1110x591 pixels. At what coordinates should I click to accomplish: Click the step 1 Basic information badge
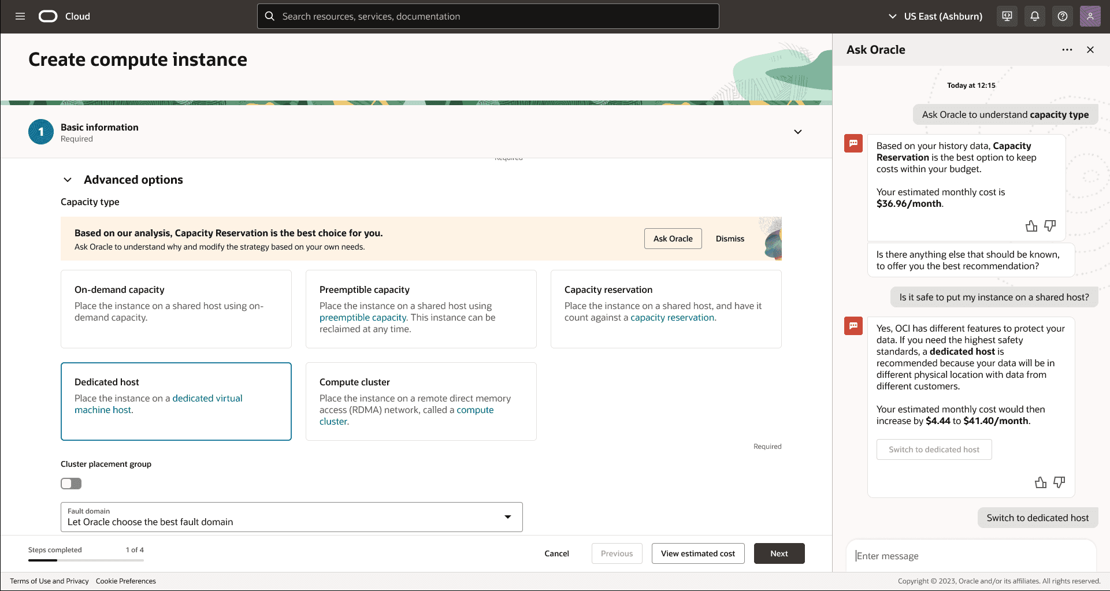pyautogui.click(x=41, y=132)
